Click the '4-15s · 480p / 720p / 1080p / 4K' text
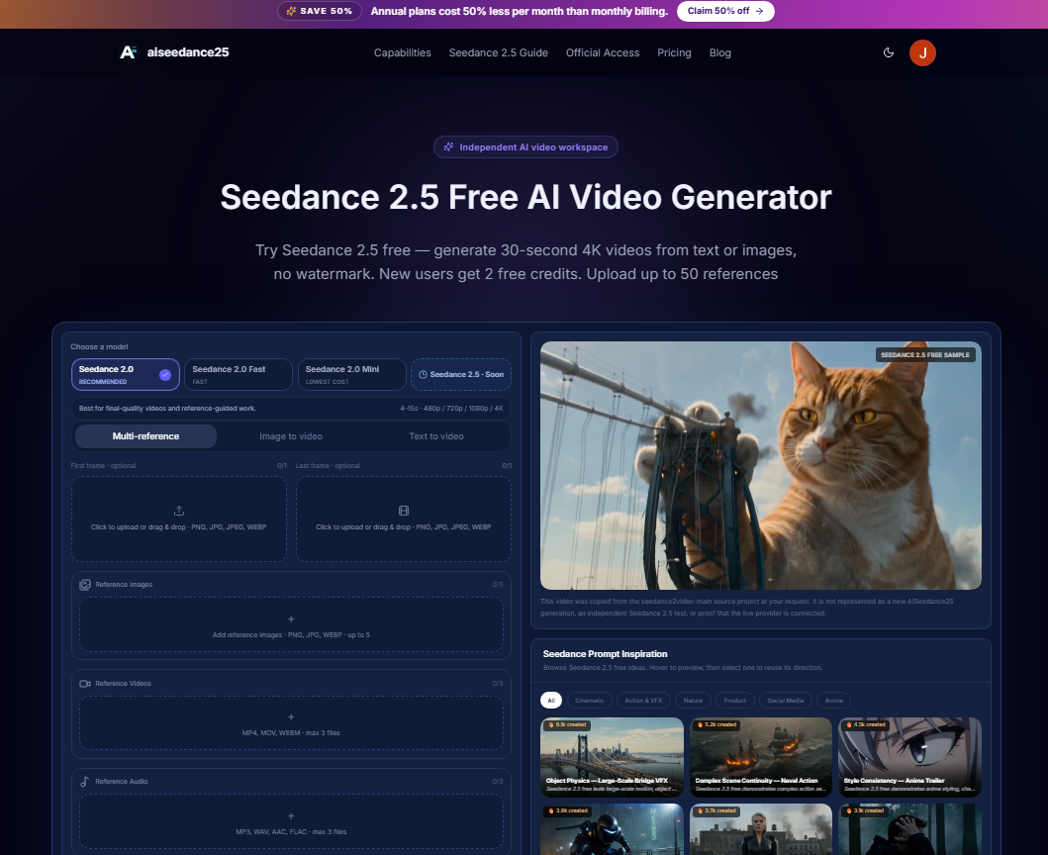 click(451, 409)
